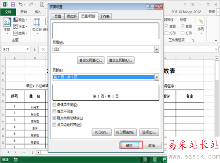Click horizontal scroll left arrow in worksheet
This screenshot has width=220, height=163.
(38, 152)
